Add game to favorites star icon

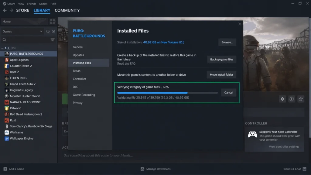tap(301, 99)
